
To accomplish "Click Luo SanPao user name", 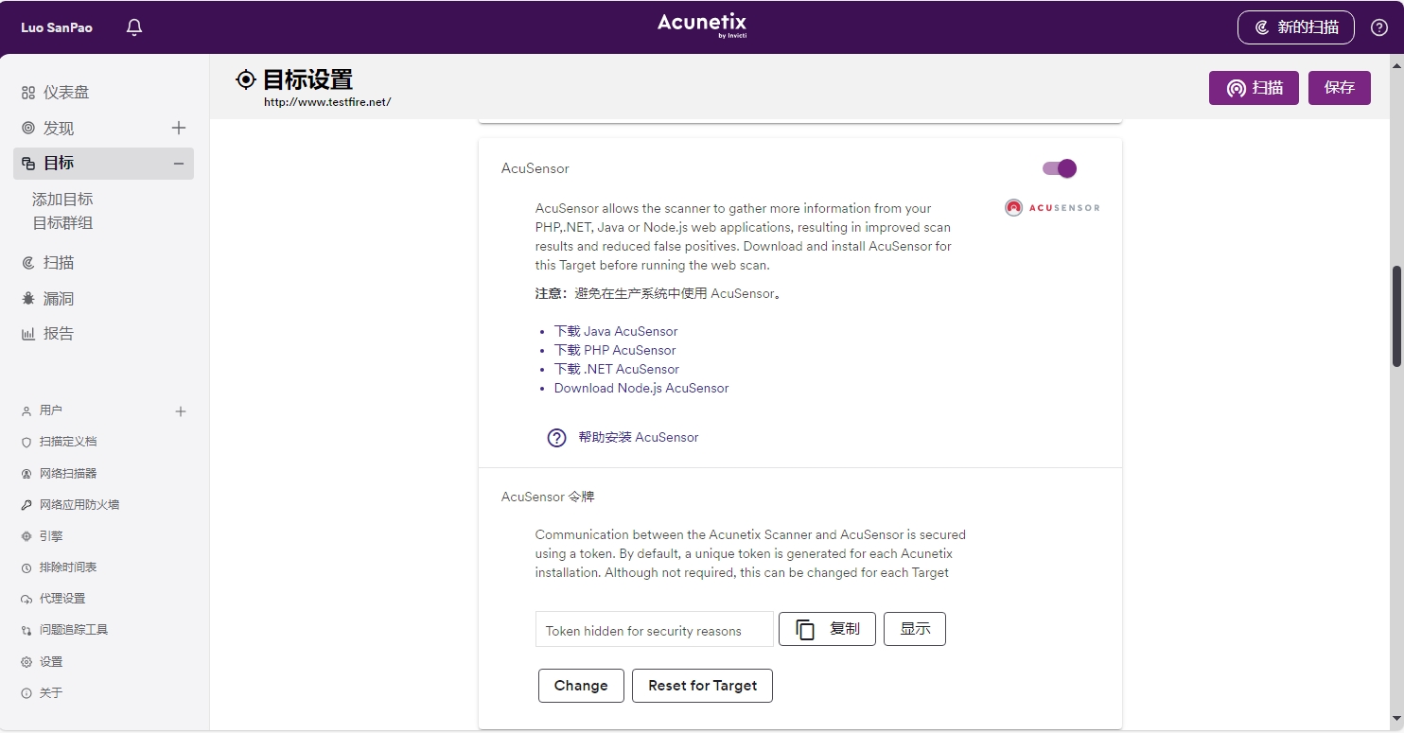I will tap(57, 27).
